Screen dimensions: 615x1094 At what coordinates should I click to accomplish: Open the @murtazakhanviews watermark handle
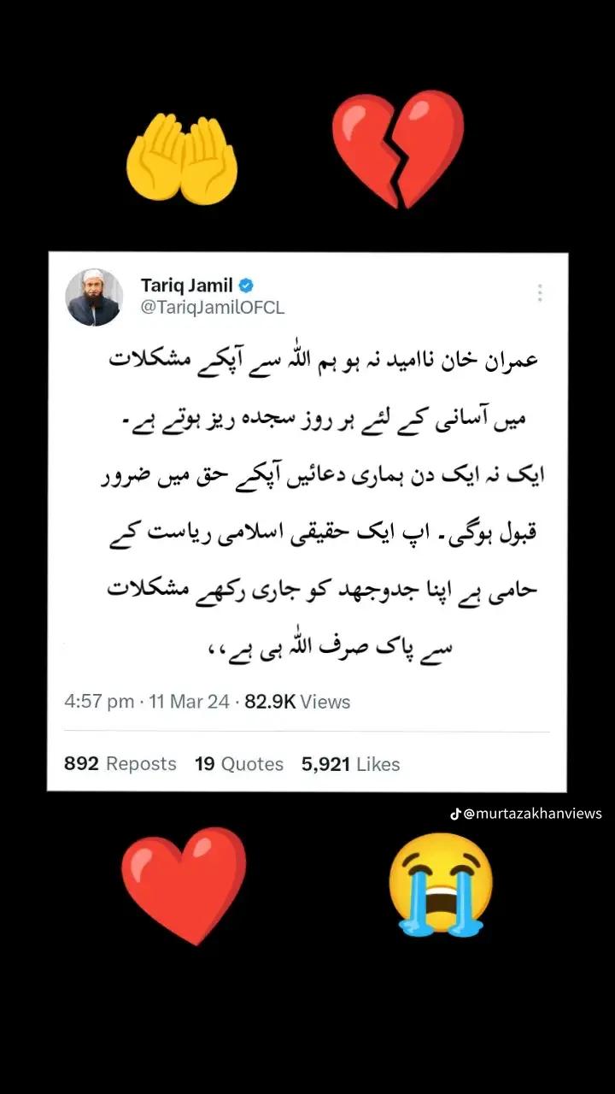tap(532, 814)
